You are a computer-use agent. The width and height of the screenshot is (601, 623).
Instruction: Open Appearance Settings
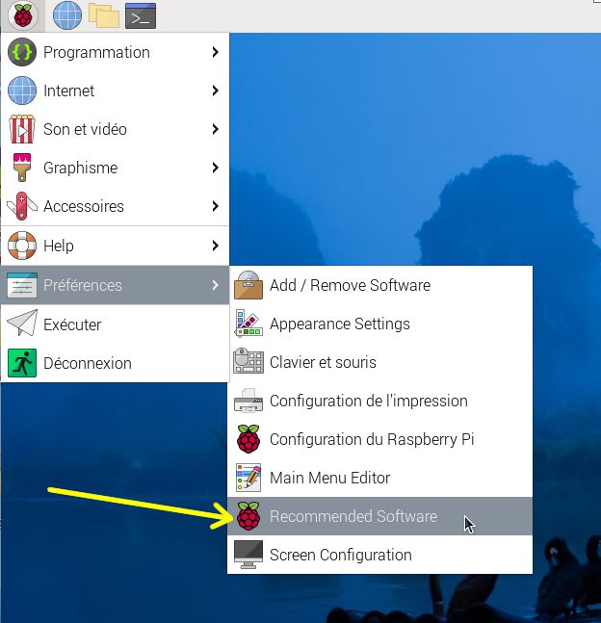click(380, 324)
